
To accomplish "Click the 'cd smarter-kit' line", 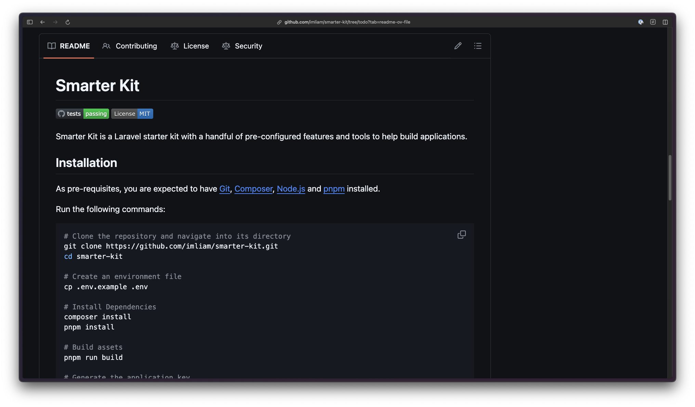I will coord(93,256).
